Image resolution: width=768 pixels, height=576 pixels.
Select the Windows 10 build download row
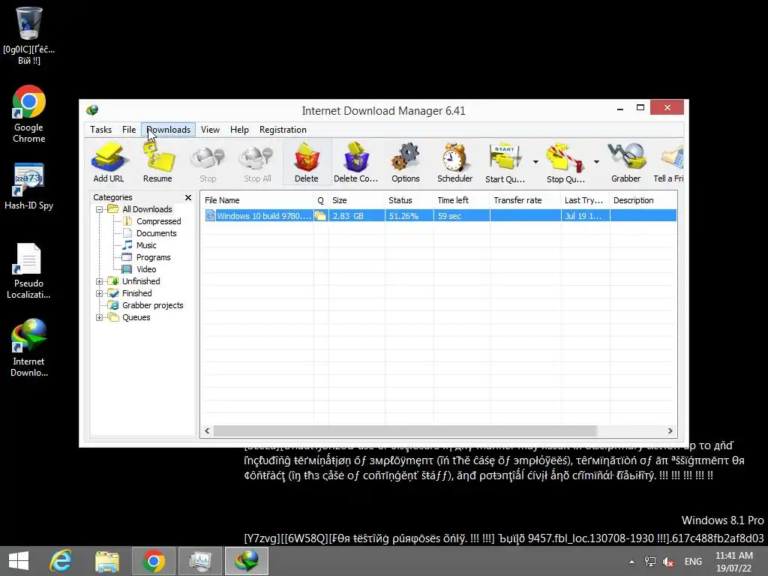click(441, 215)
